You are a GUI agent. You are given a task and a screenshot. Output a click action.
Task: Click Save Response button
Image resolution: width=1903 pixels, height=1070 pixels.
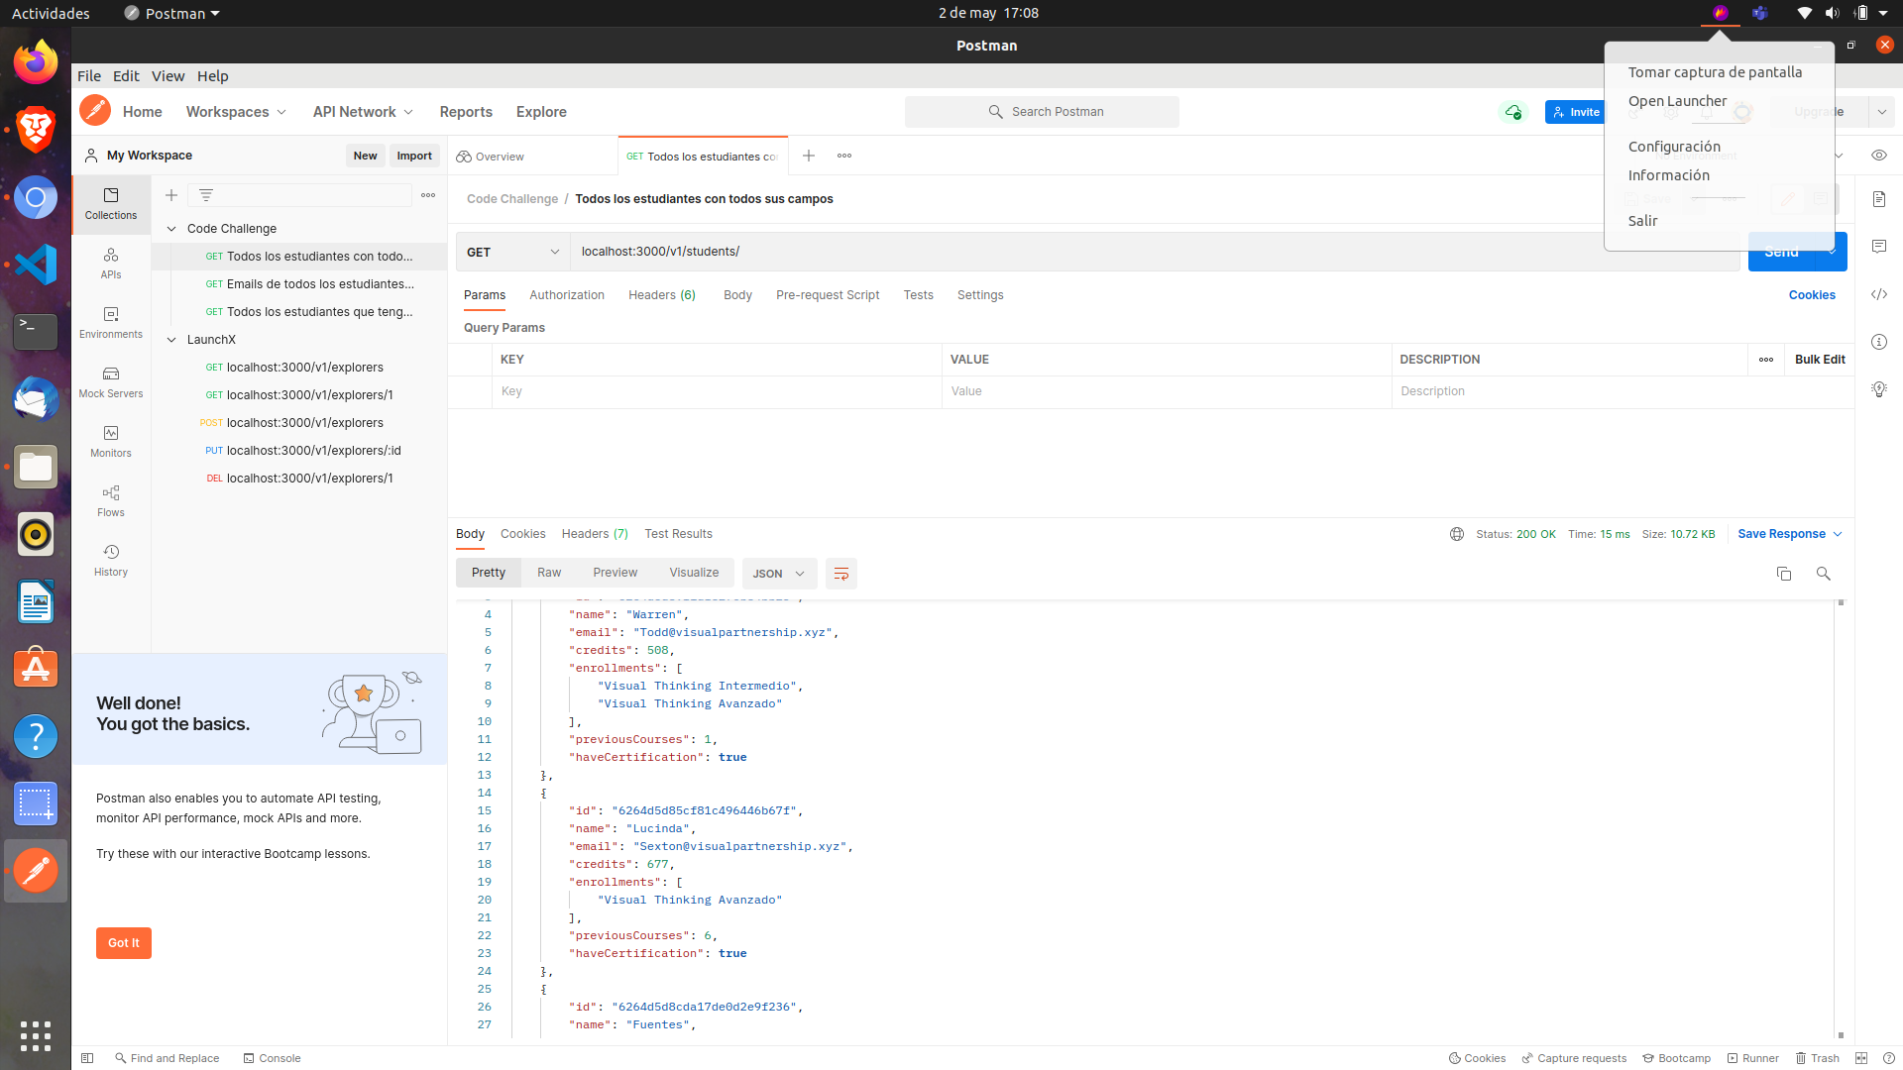click(x=1781, y=533)
